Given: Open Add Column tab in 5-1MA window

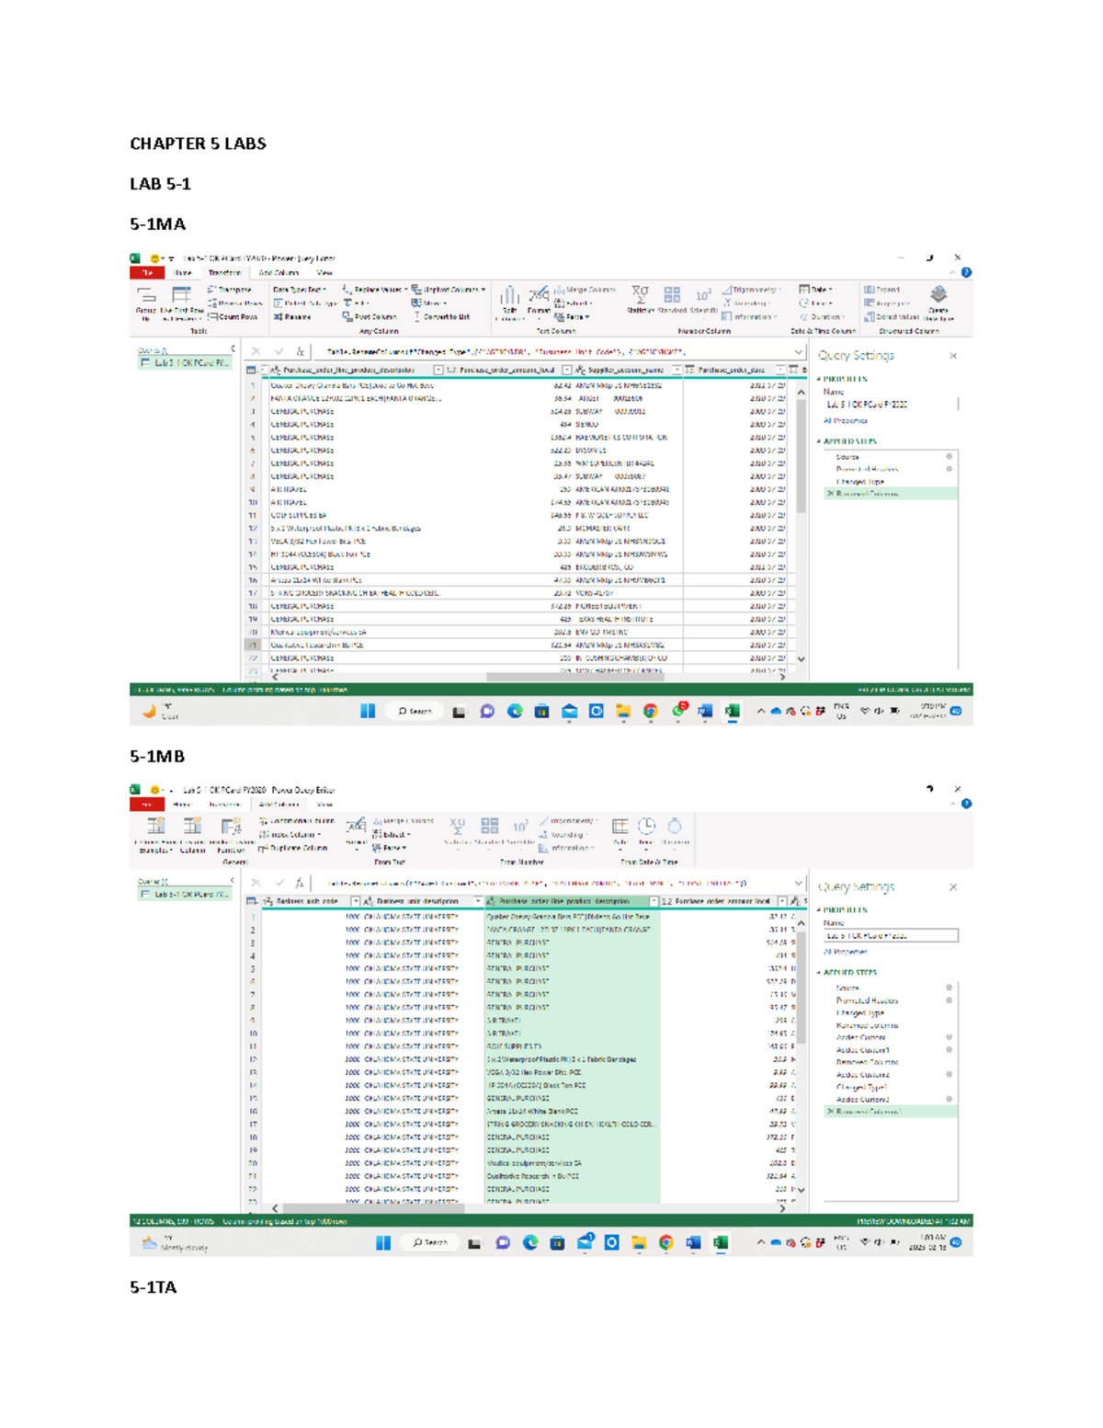Looking at the screenshot, I should coord(279,273).
